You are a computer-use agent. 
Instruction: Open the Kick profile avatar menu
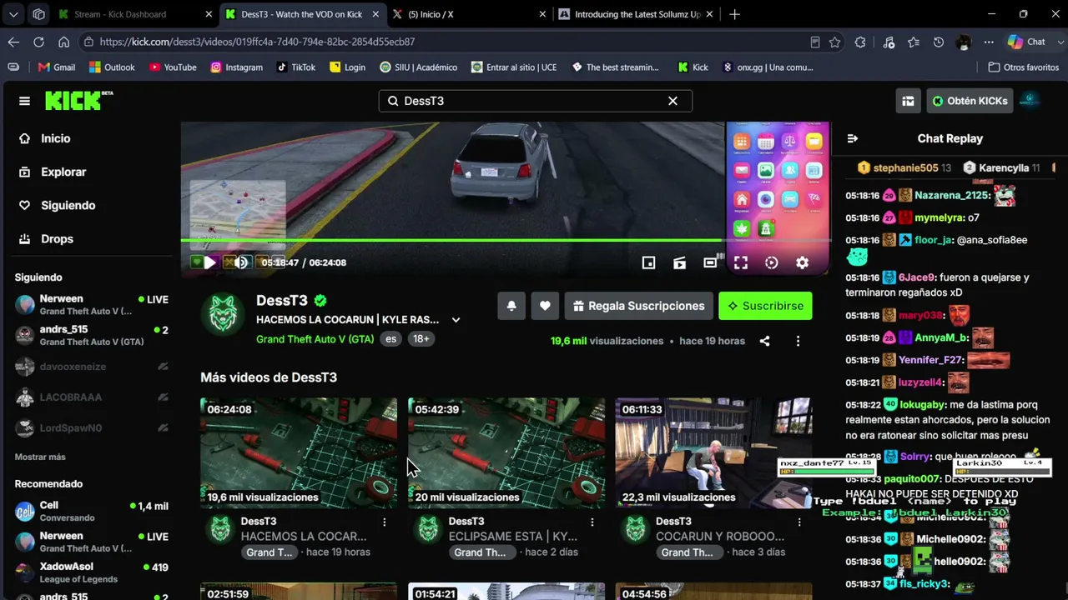pyautogui.click(x=1030, y=101)
